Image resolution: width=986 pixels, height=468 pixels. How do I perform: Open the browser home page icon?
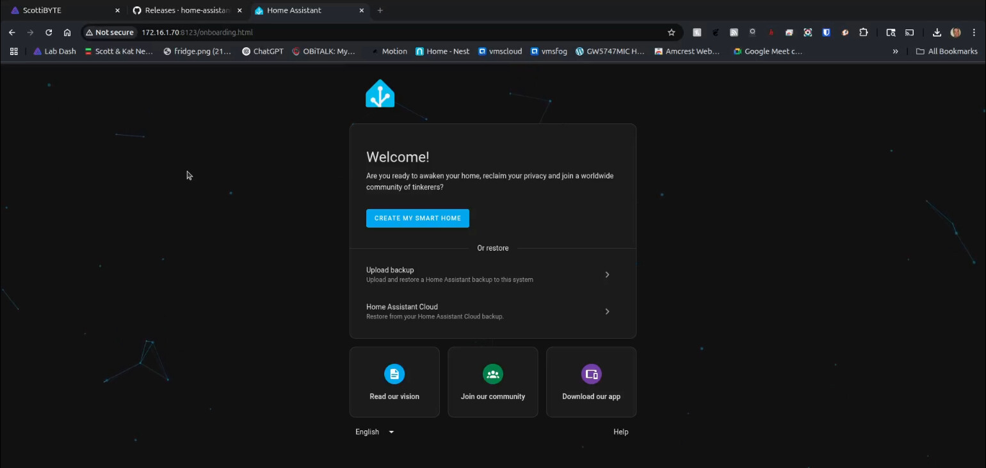(x=67, y=33)
